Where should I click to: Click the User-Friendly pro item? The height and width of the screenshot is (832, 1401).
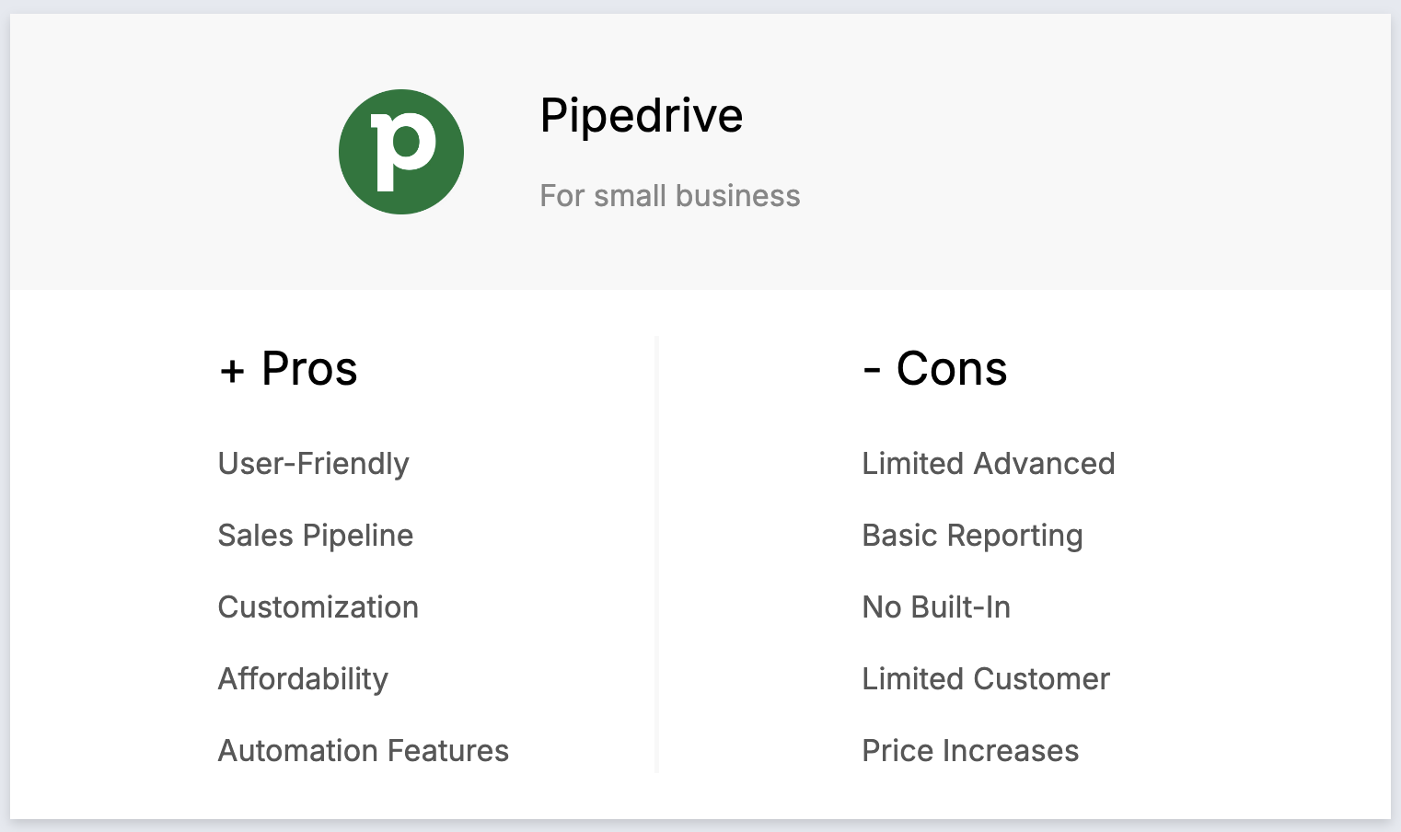(313, 464)
